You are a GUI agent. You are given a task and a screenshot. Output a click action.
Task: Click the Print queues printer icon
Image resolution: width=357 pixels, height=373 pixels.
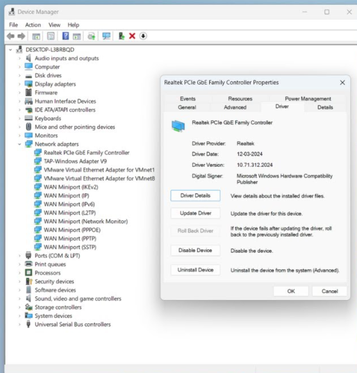pyautogui.click(x=29, y=264)
